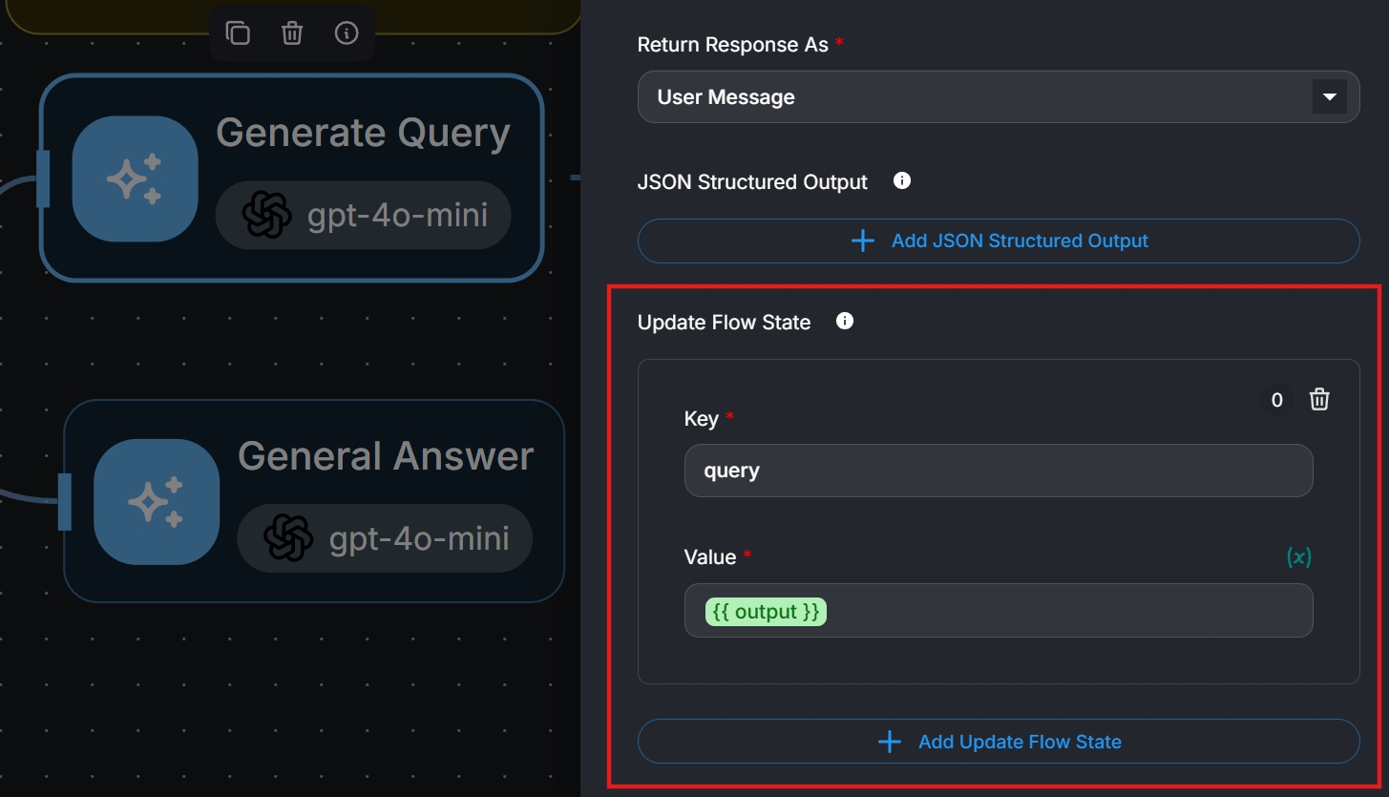Image resolution: width=1389 pixels, height=797 pixels.
Task: Select the General Answer node sparkle icon
Action: click(x=157, y=502)
